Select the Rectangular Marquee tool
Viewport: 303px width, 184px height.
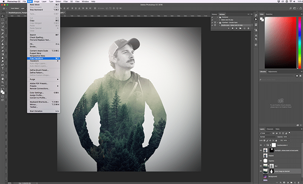(x=2, y=20)
